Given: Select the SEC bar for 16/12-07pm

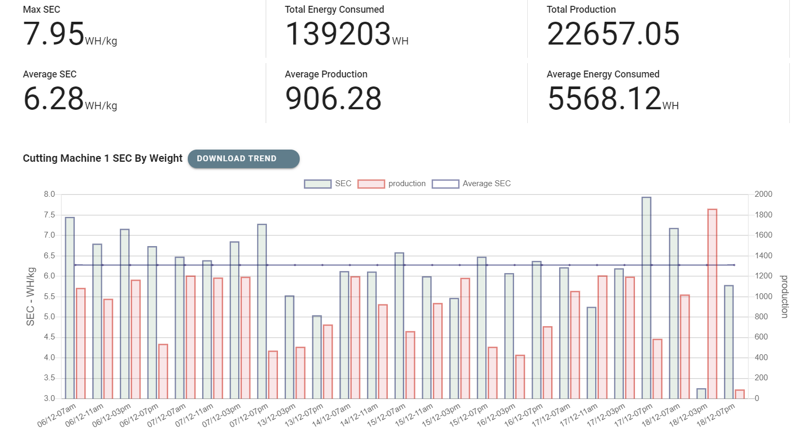Looking at the screenshot, I should click(537, 330).
